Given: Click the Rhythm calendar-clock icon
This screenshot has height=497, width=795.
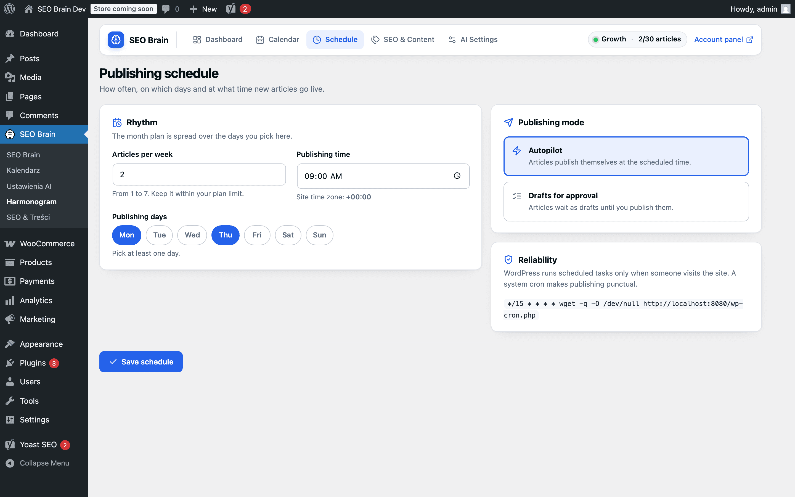Looking at the screenshot, I should pos(117,123).
